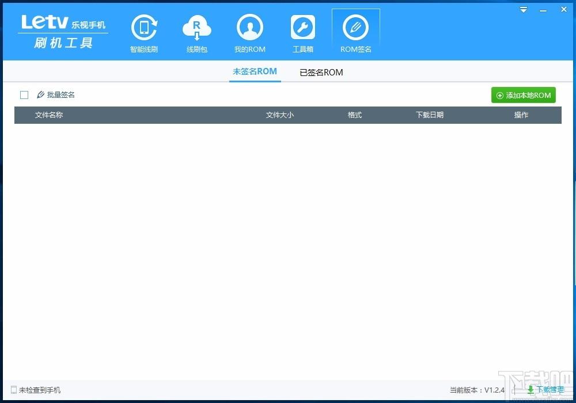Open the 智能线刷 smart flash icon
576x403 pixels.
click(x=144, y=28)
